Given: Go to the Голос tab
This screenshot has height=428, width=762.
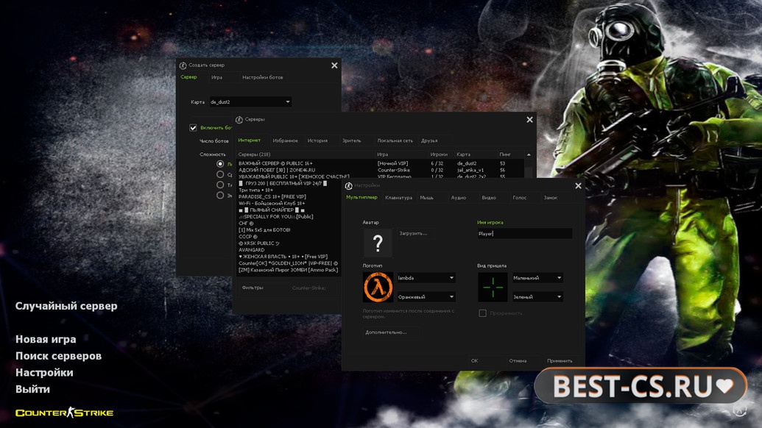Looking at the screenshot, I should [520, 198].
